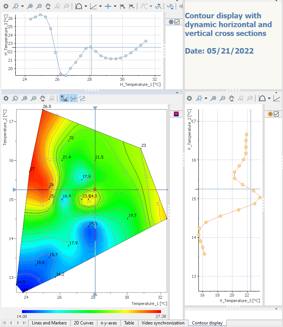
Task: Switch to the Lines and Markers tab
Action: pyautogui.click(x=49, y=323)
